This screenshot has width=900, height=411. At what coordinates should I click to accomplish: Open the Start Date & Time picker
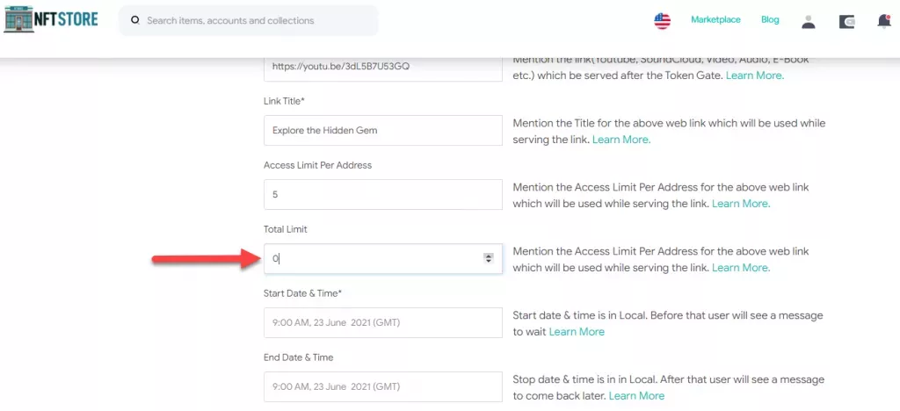[x=381, y=322]
